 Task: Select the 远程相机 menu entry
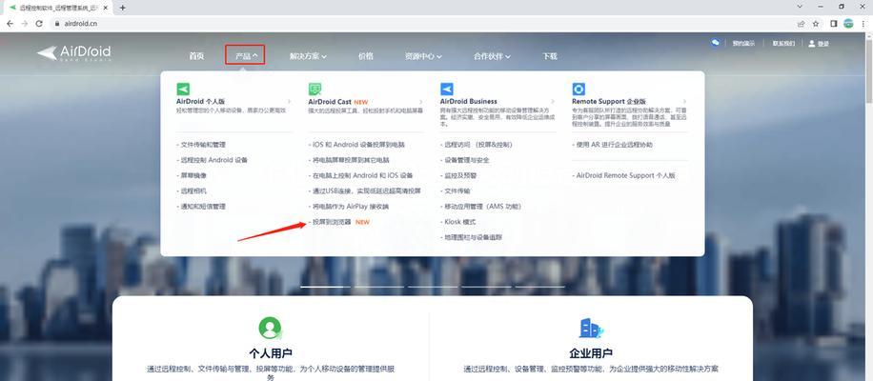point(193,190)
